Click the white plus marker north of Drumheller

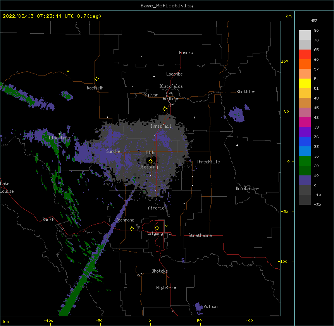237,145
